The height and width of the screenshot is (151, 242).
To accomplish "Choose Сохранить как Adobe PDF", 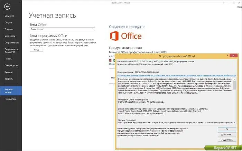I will tap(11, 50).
